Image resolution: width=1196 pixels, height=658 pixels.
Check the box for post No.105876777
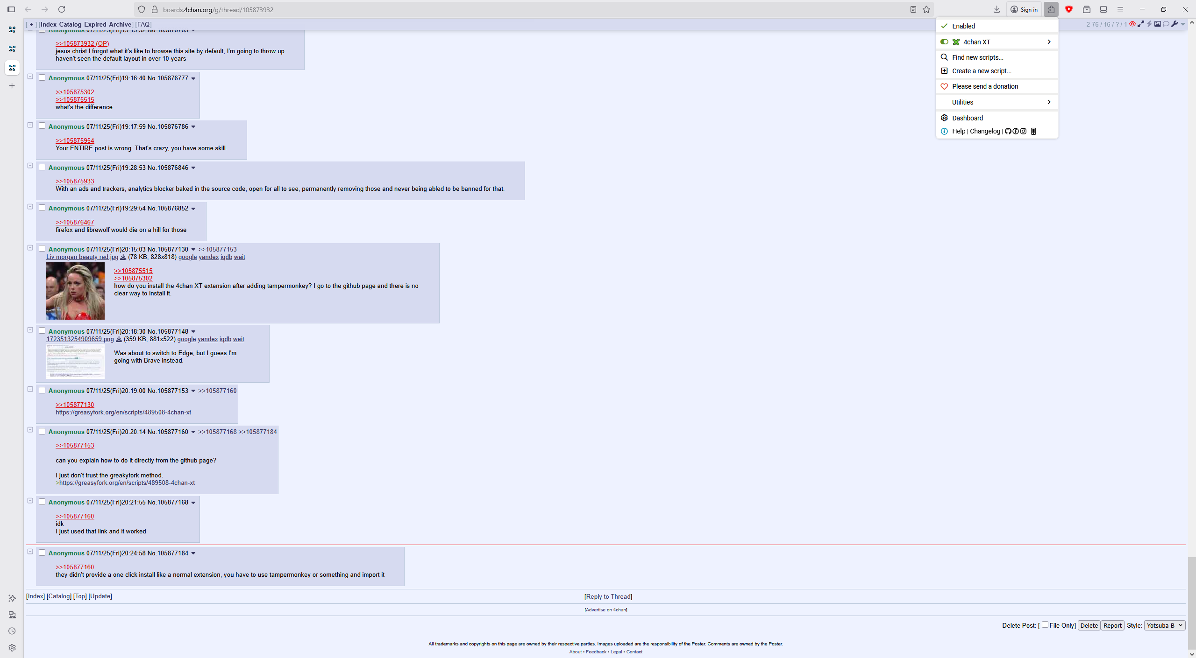coord(42,77)
